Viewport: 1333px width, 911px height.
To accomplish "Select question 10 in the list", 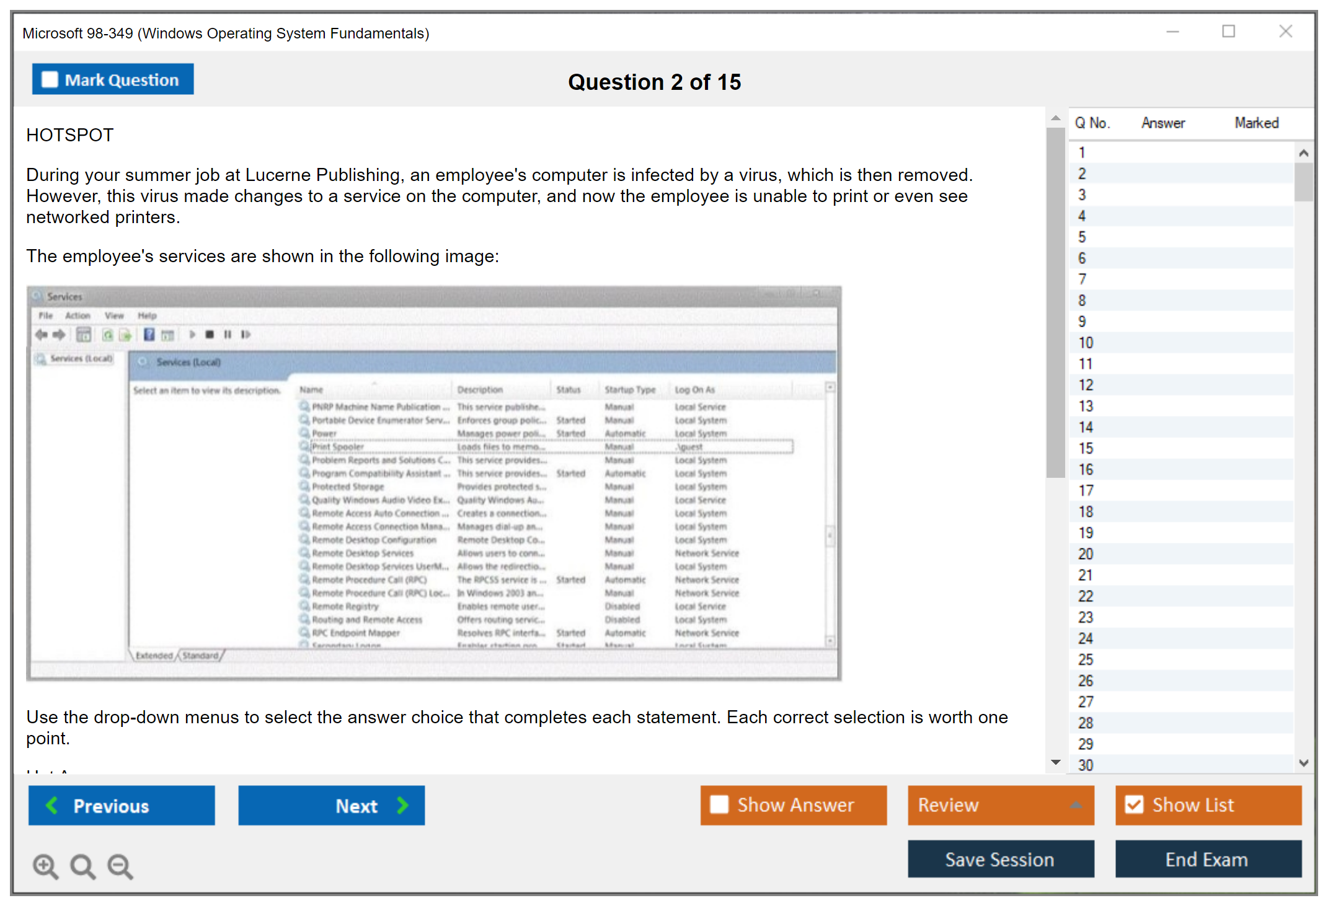I will [1086, 343].
